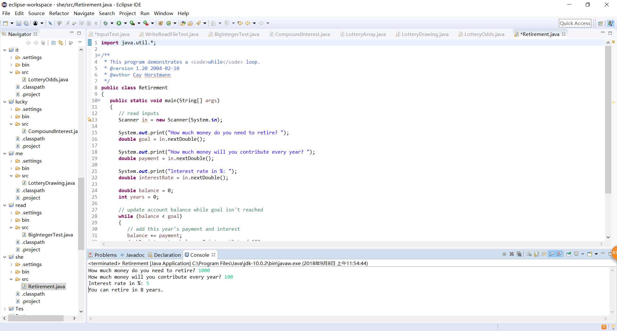The height and width of the screenshot is (331, 617).
Task: Select Retirement.java in the Navigator tree
Action: (44, 286)
